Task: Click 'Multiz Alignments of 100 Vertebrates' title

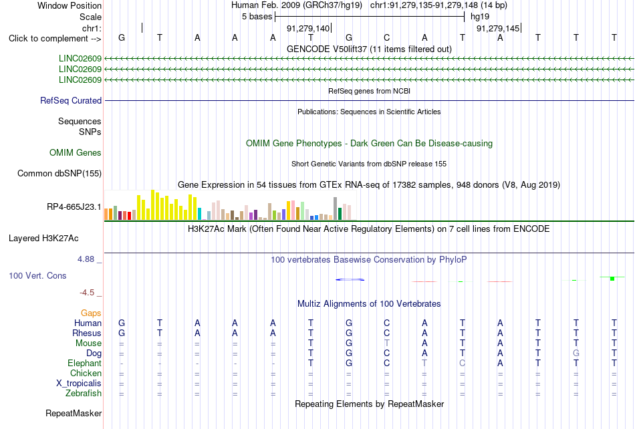Action: click(x=369, y=304)
